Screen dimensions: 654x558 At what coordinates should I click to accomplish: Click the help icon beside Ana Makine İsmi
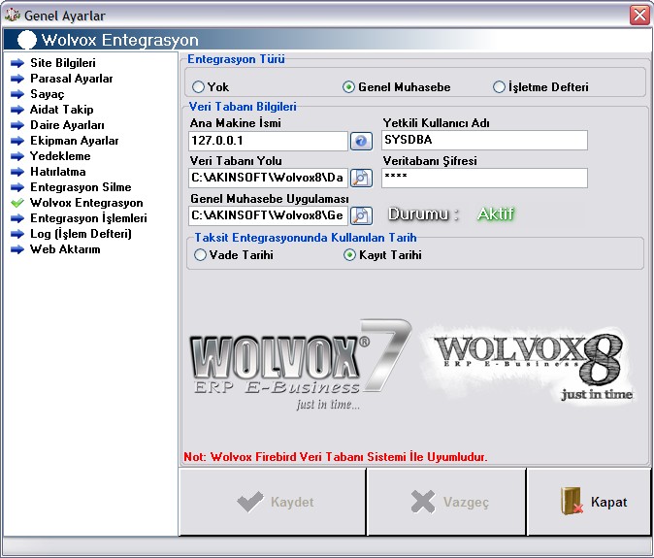coord(361,141)
